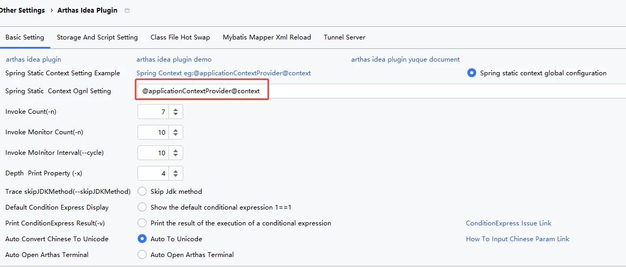Open ConditionExpress Issue Link
Image resolution: width=626 pixels, height=267 pixels.
pyautogui.click(x=509, y=223)
